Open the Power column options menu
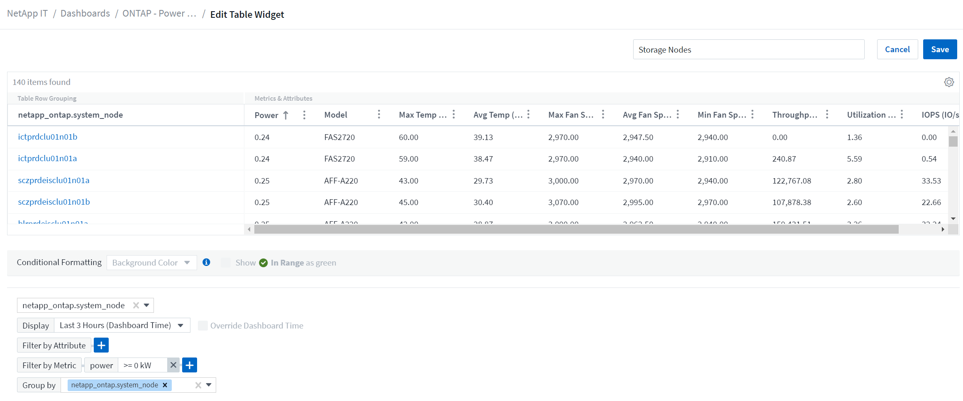Screen dimensions: 963x401 point(304,115)
